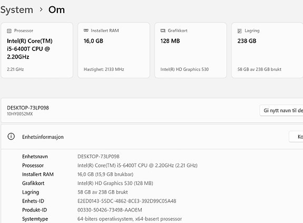
Task: Open the Installert RAM info card
Action: (x=114, y=50)
